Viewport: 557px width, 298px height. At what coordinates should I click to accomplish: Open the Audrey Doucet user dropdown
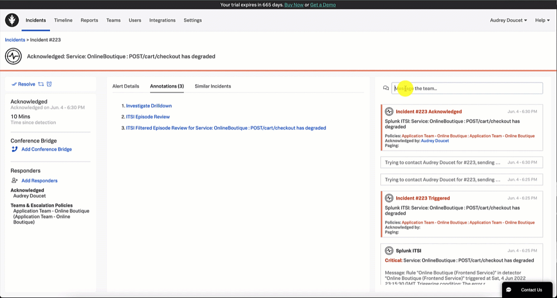click(x=508, y=20)
